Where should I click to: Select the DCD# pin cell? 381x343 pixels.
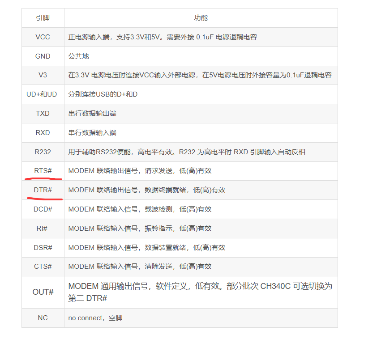tap(43, 209)
